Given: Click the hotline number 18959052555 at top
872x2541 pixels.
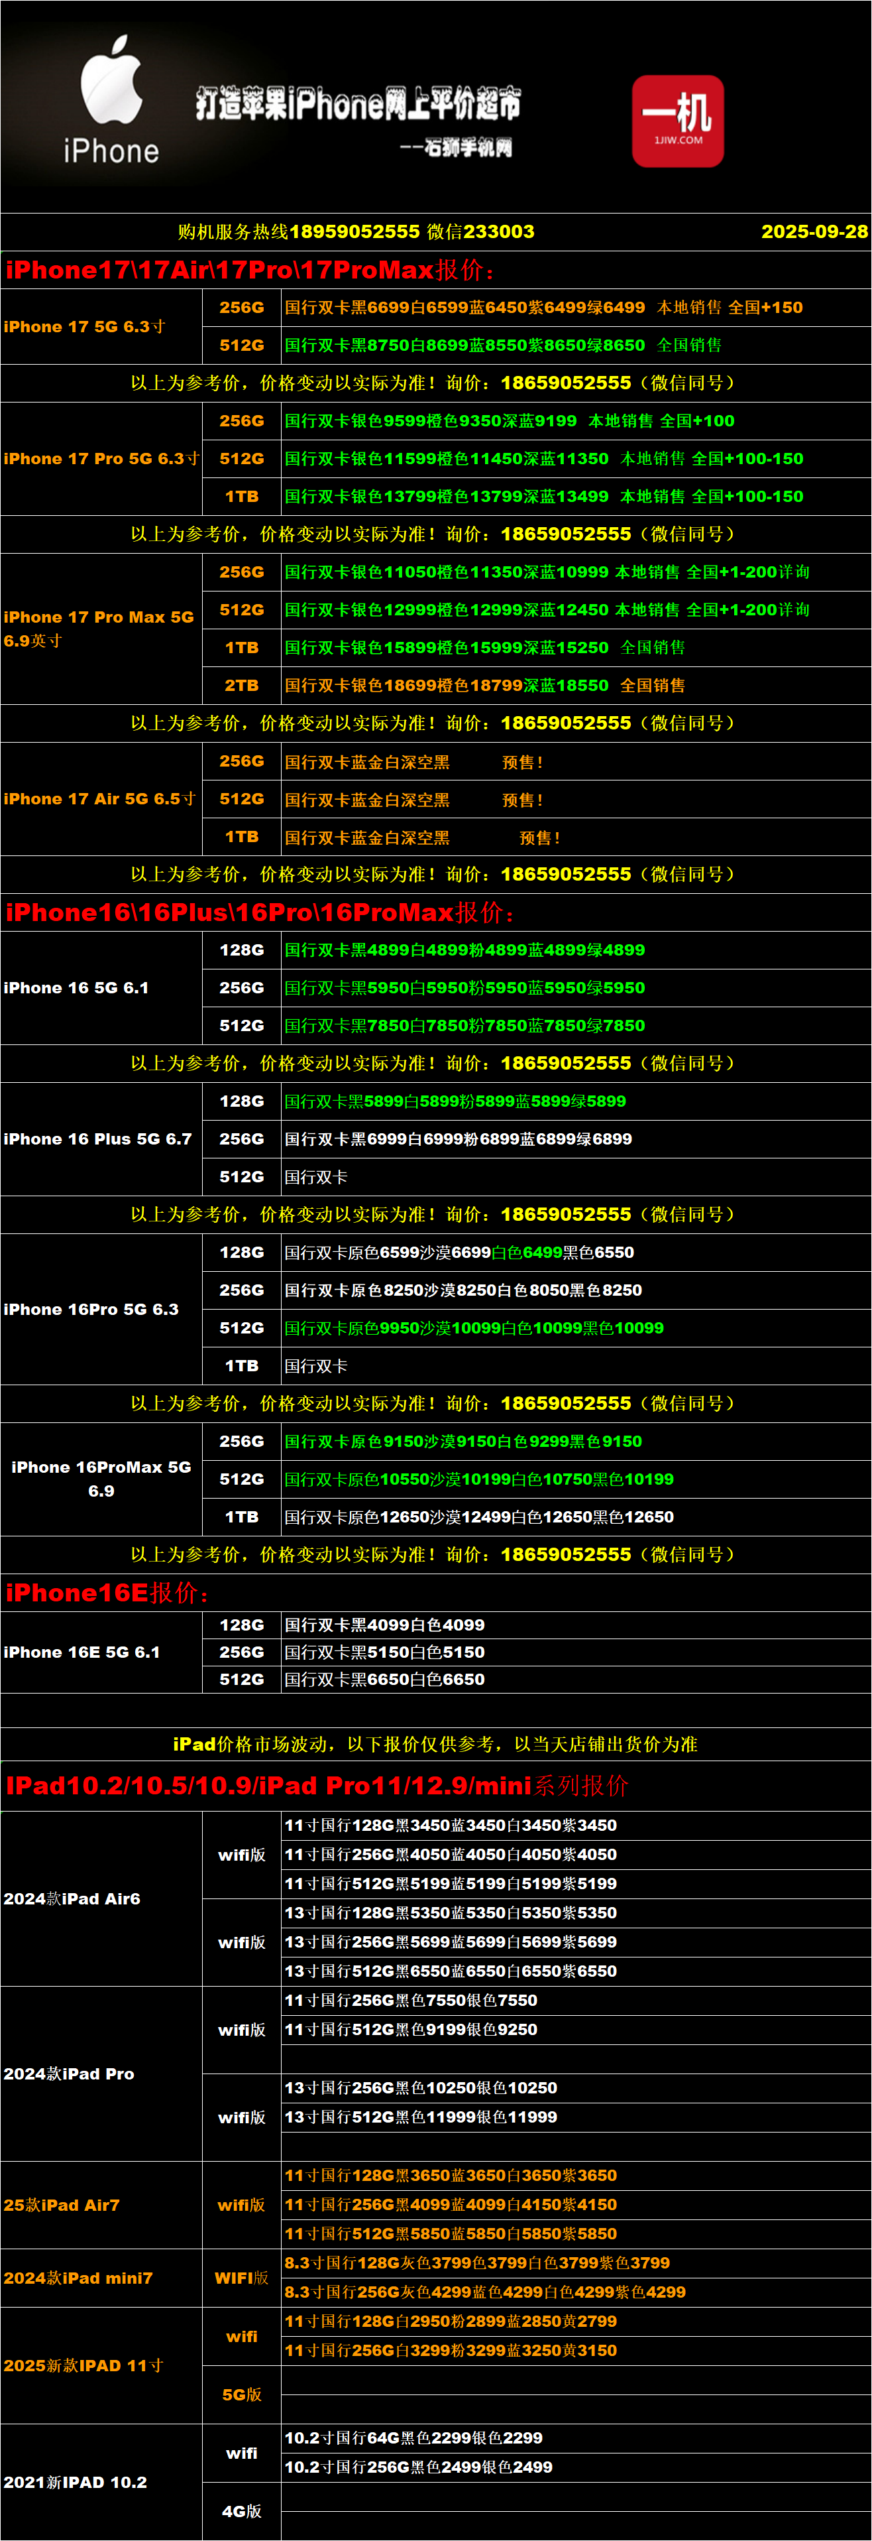Looking at the screenshot, I should pyautogui.click(x=354, y=232).
